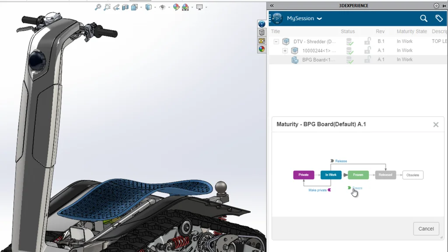
Task: Click revision B.1 of DTV - Shredder
Action: [x=381, y=41]
